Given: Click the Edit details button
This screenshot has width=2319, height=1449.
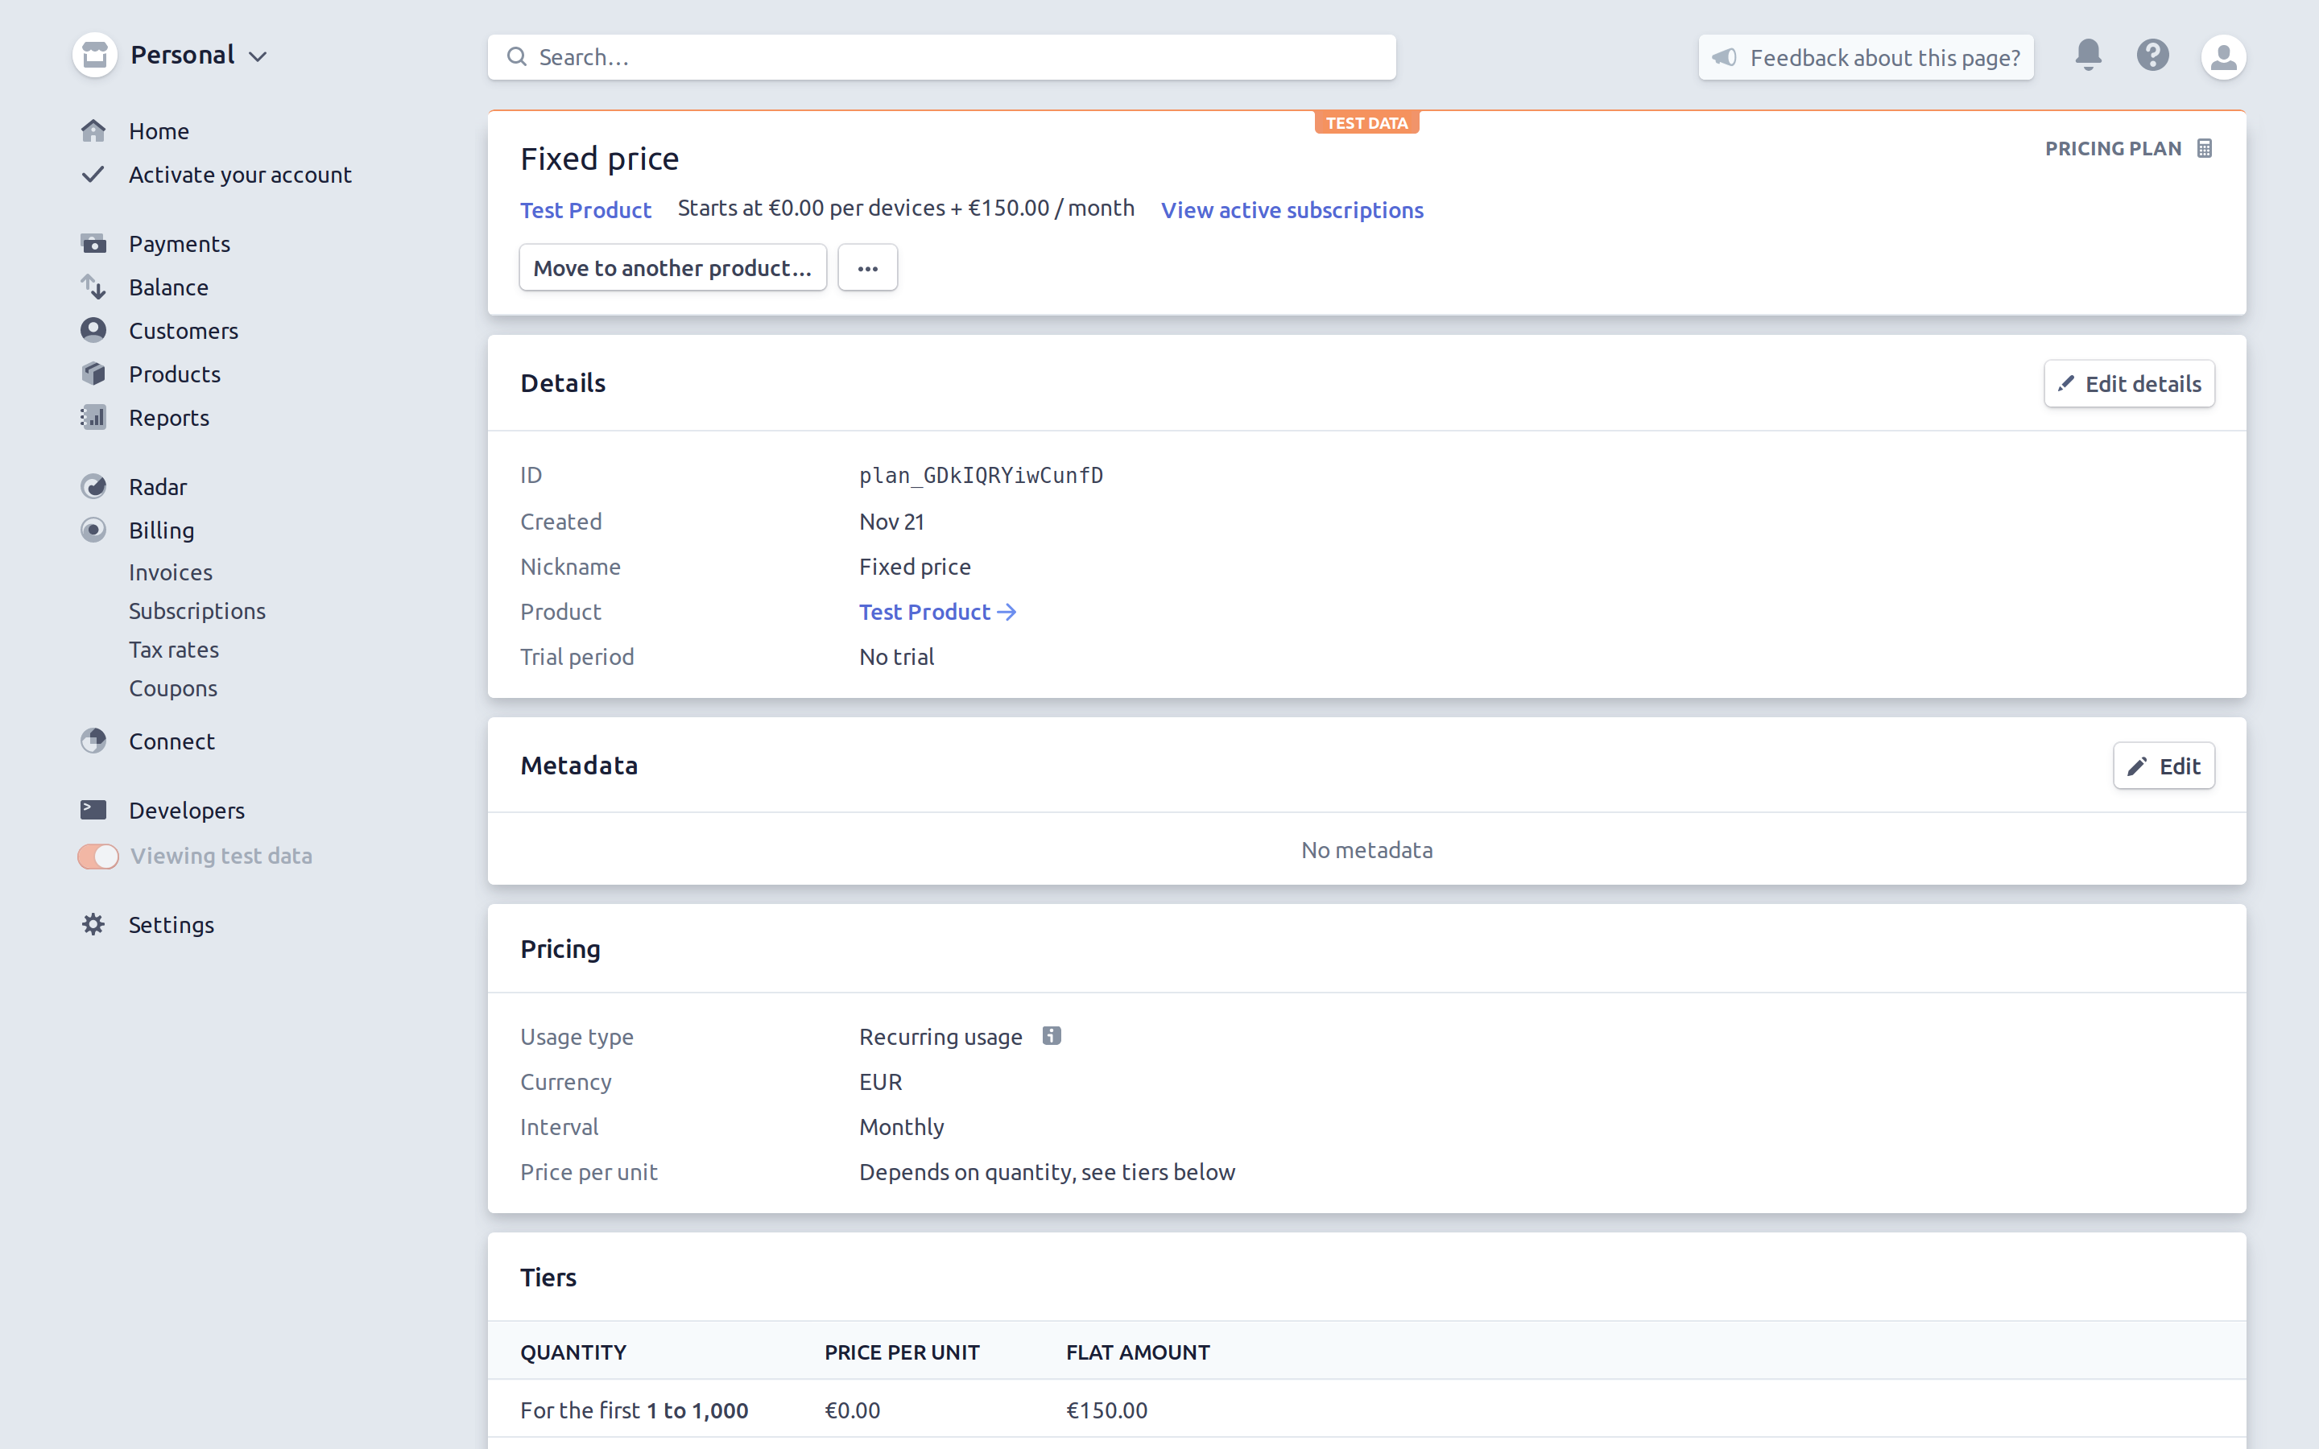Looking at the screenshot, I should click(2128, 383).
